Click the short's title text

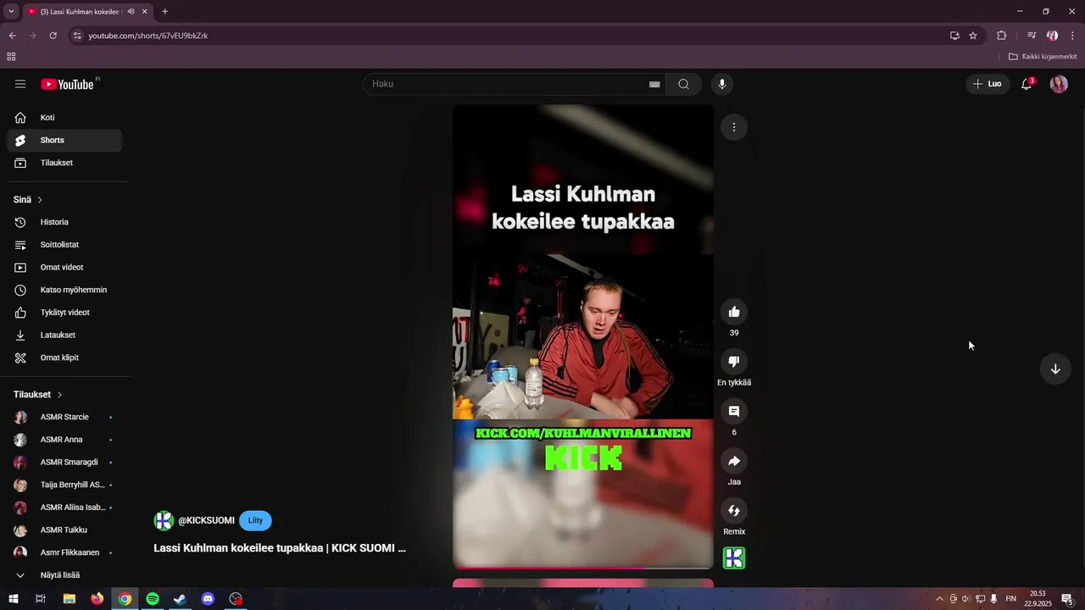pos(280,548)
